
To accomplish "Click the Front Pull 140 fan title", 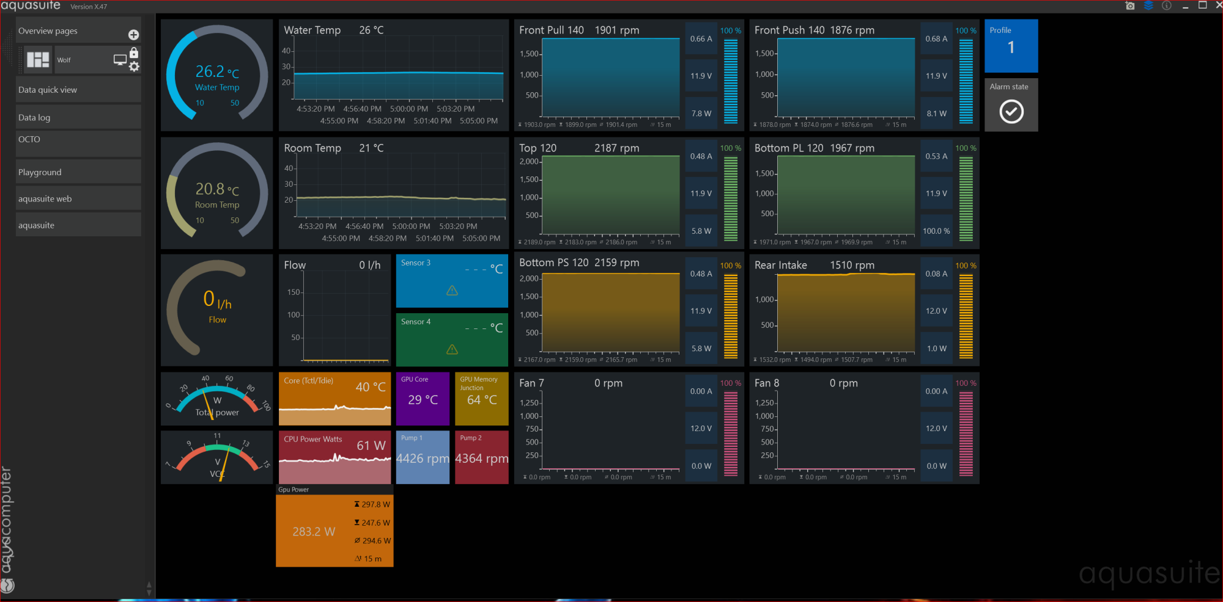I will (552, 30).
